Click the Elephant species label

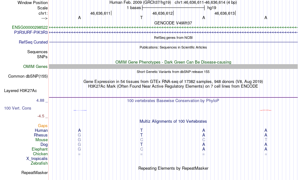point(40,149)
